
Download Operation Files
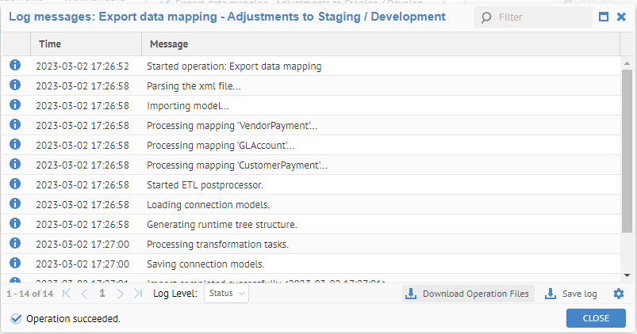point(468,294)
